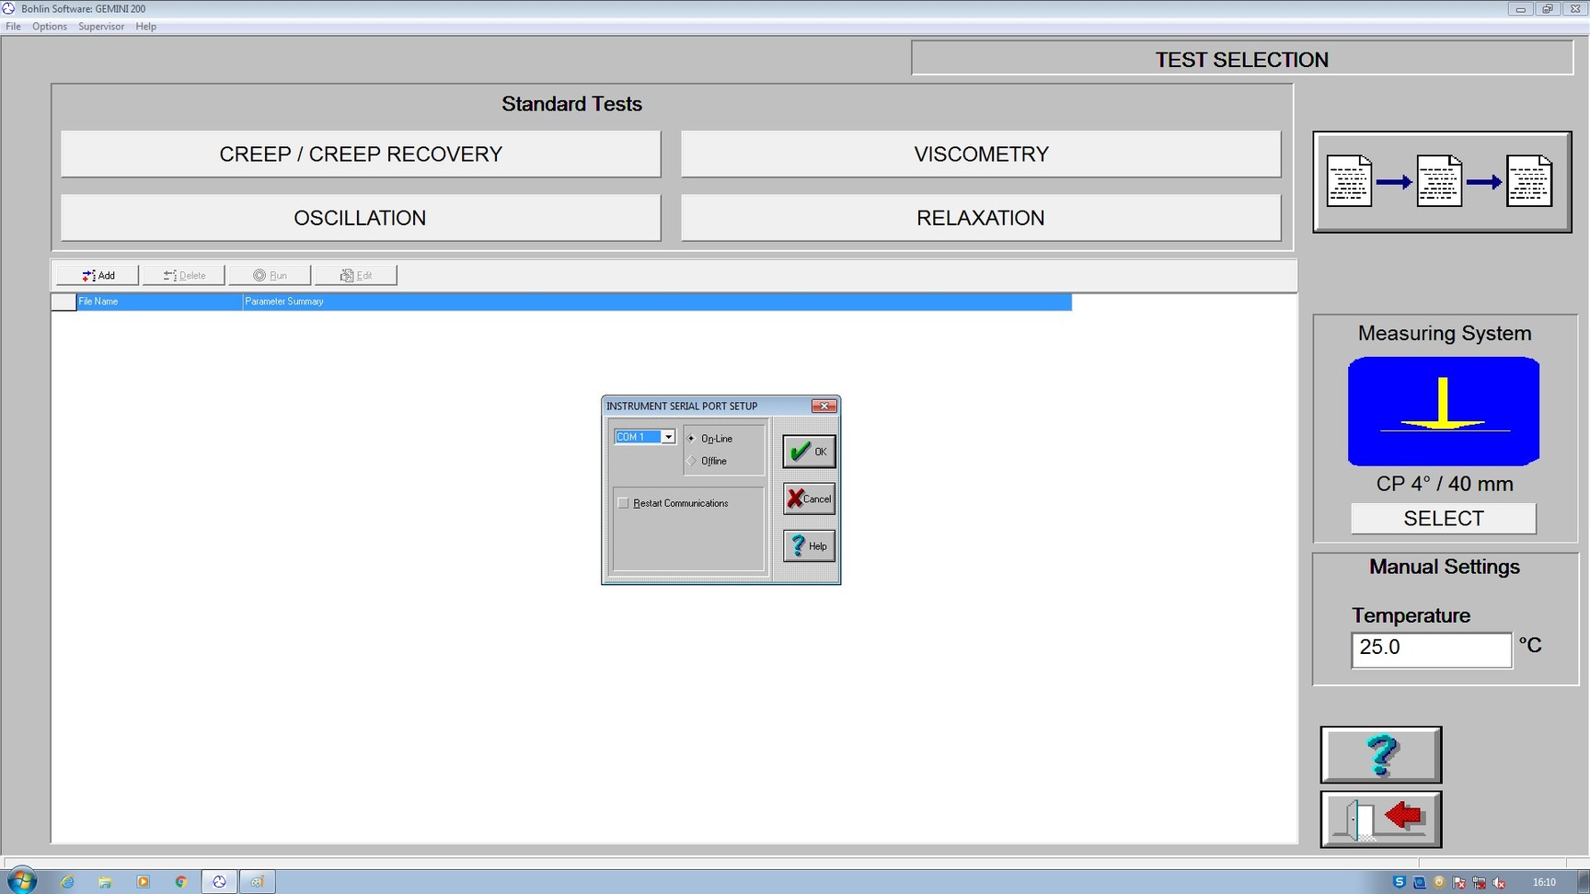Cancel the serial port setup dialog

coord(809,499)
